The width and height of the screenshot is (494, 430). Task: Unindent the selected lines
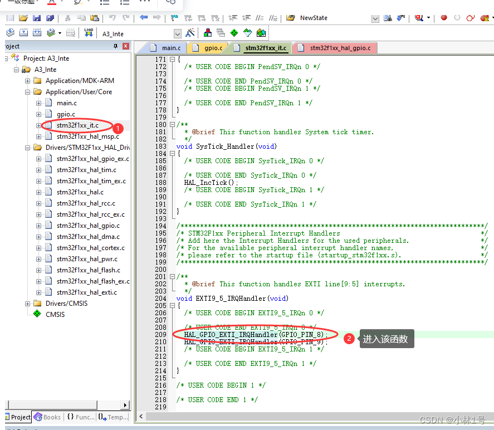246,18
